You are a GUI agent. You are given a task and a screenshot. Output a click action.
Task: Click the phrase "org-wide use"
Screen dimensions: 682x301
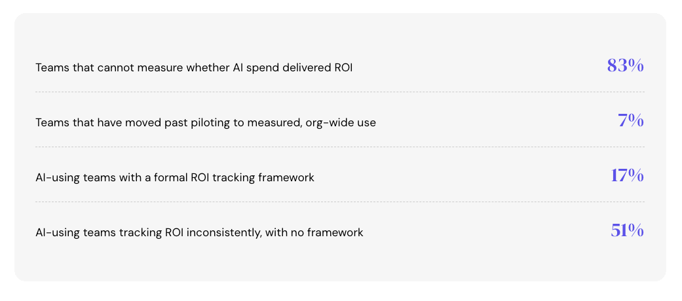[x=341, y=123]
